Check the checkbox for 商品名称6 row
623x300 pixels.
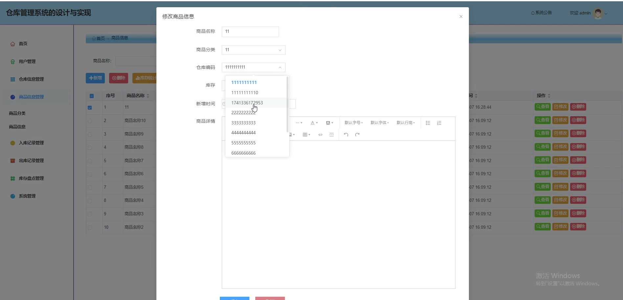[x=90, y=174]
